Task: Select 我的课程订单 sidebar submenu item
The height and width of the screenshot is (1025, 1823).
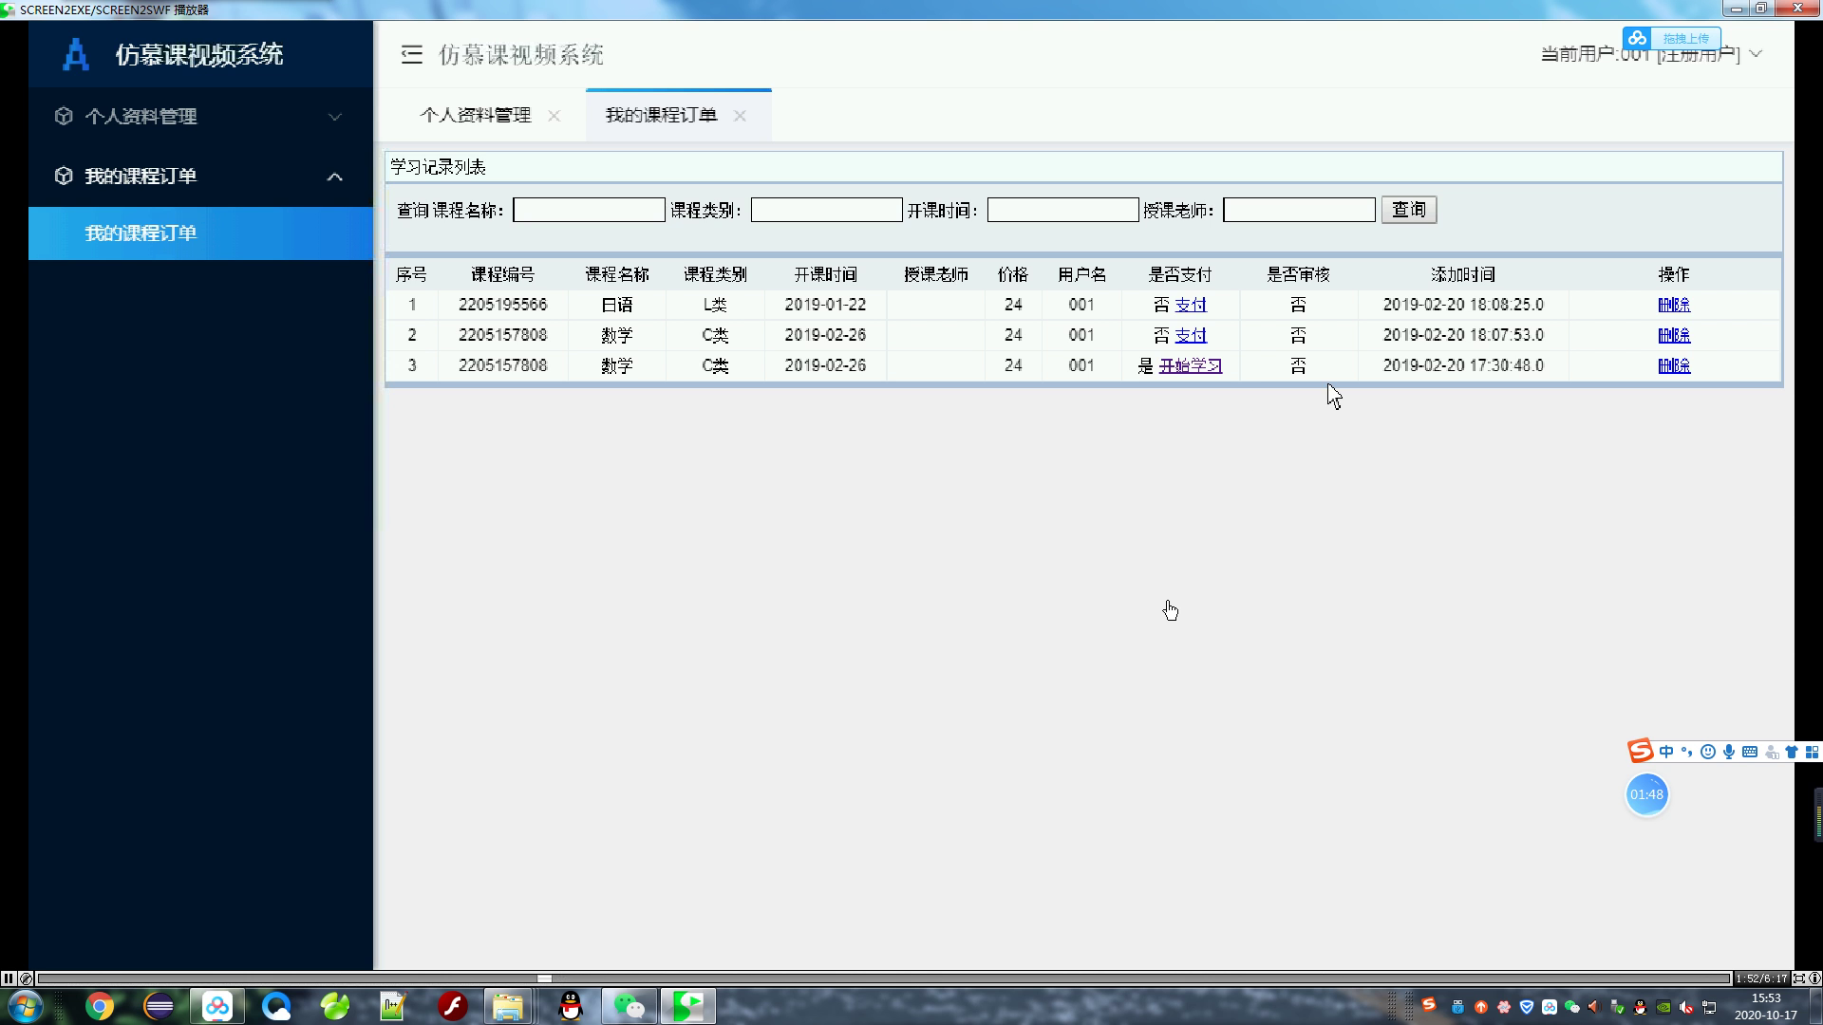Action: coord(200,233)
